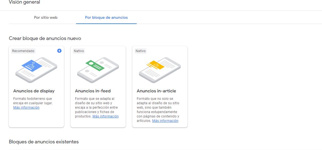This screenshot has height=150, width=322.
Task: Click the Formato todoterreno description text
Action: (x=33, y=101)
